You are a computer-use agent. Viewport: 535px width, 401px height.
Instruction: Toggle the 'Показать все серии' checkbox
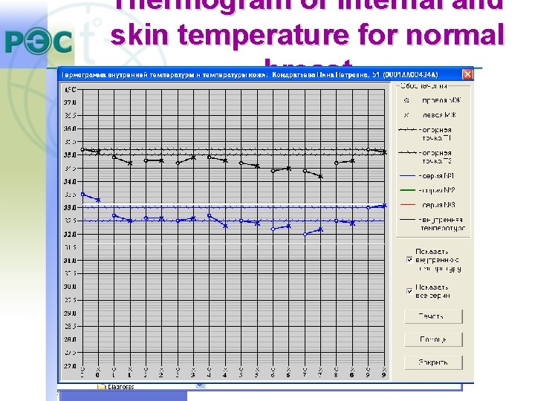pos(409,291)
